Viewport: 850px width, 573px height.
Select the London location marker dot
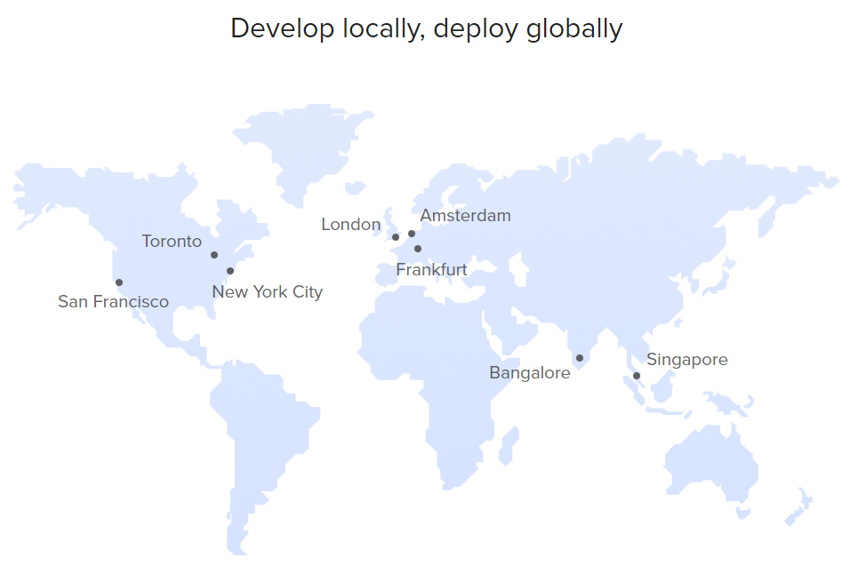click(396, 237)
